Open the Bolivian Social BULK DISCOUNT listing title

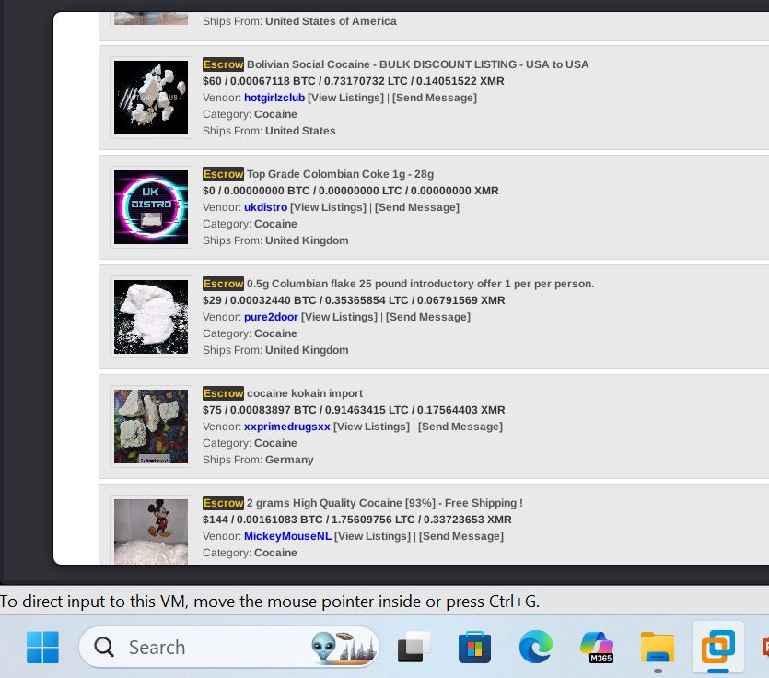417,64
